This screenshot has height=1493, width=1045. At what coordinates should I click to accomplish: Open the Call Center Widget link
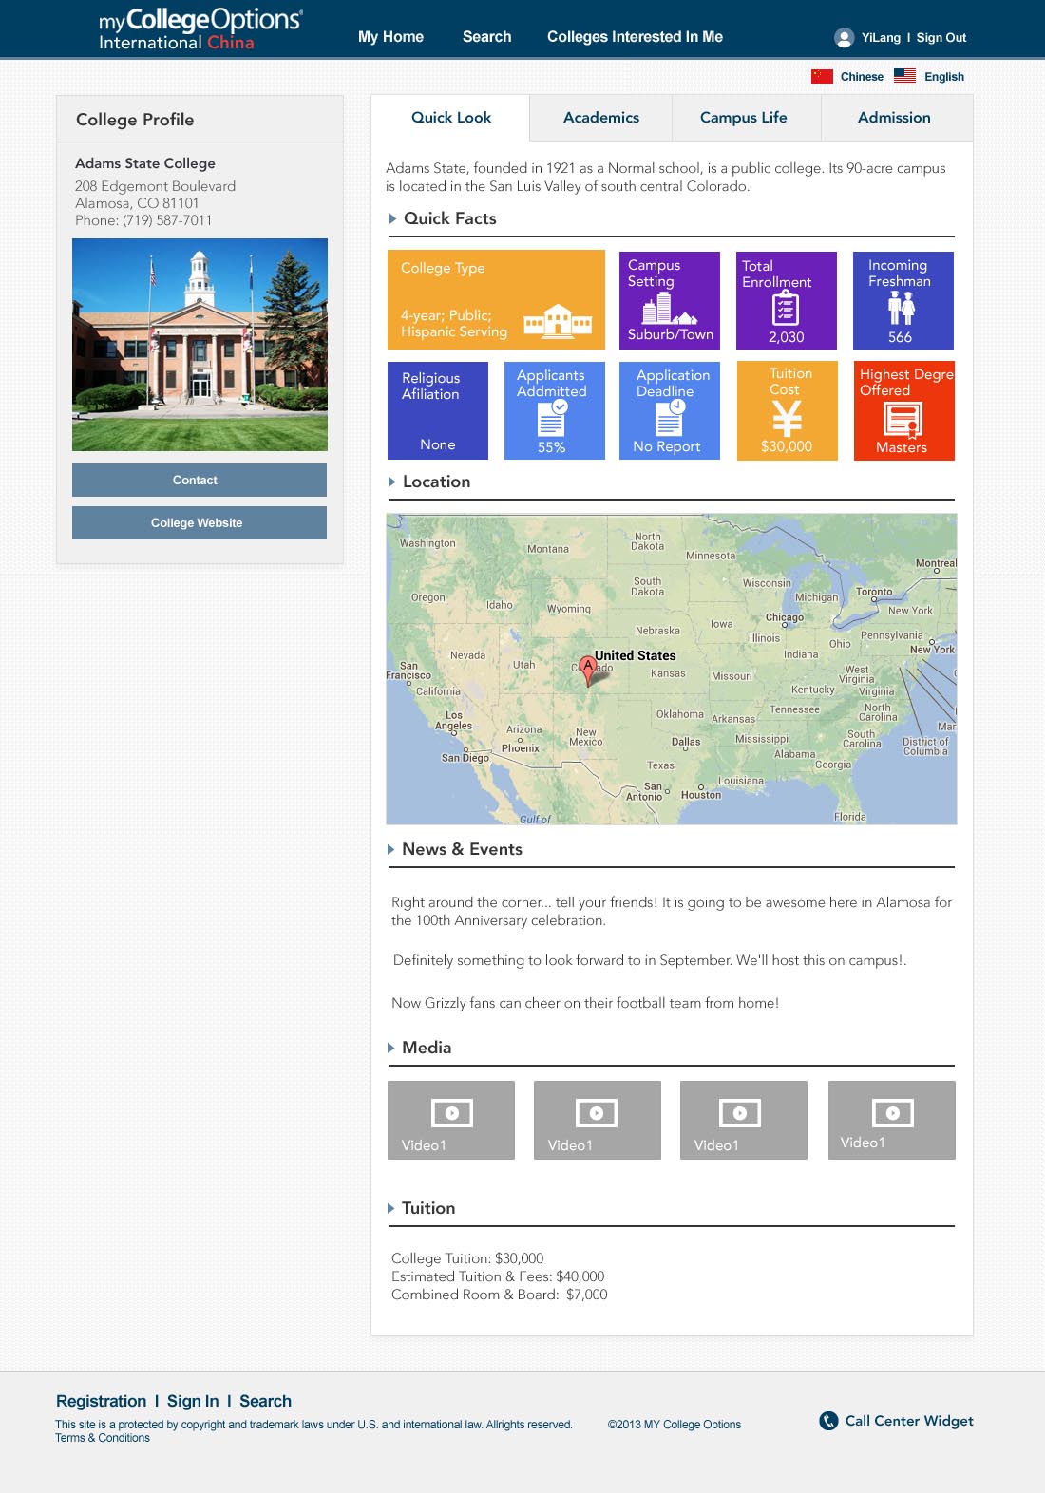tap(909, 1421)
